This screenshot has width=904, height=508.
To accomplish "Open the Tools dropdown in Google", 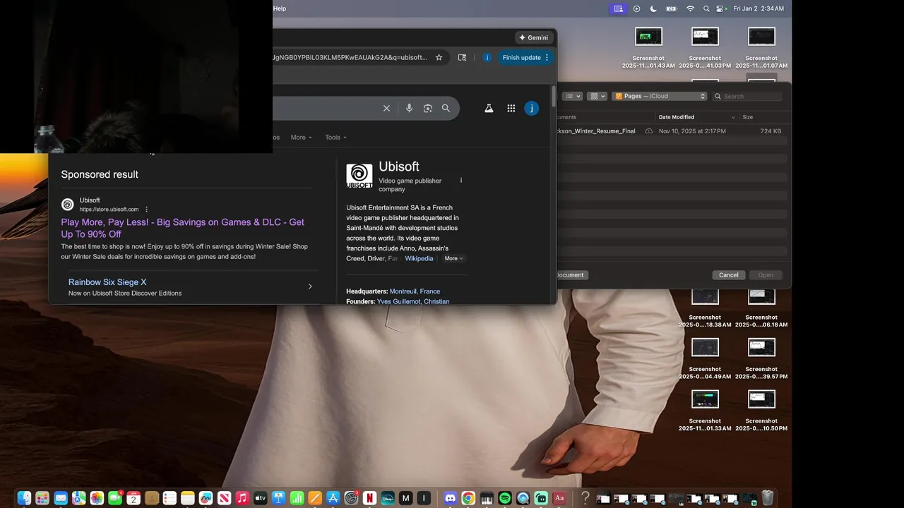I will pos(335,138).
